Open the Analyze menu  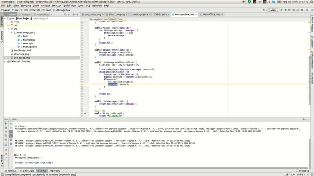(45, 6)
